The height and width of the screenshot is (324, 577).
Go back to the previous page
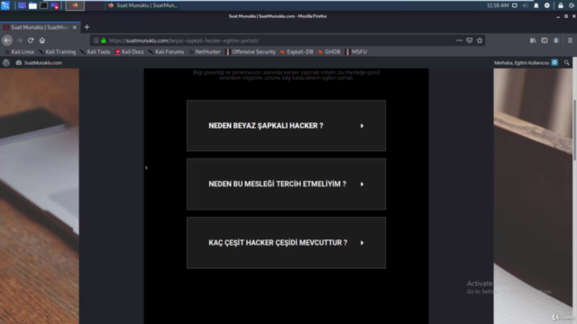pyautogui.click(x=7, y=40)
